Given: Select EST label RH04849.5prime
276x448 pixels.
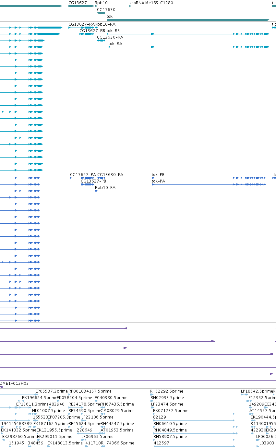Looking at the screenshot, I should click(x=170, y=430).
